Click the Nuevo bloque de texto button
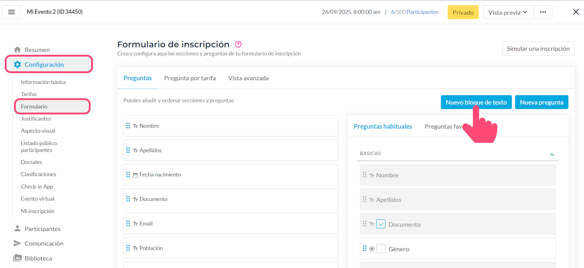The height and width of the screenshot is (268, 584). pyautogui.click(x=476, y=102)
